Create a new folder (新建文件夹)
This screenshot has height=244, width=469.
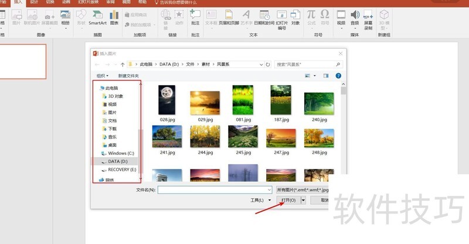pyautogui.click(x=128, y=76)
